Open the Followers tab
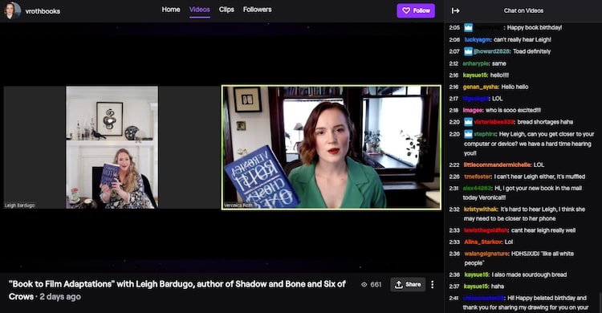 257,10
